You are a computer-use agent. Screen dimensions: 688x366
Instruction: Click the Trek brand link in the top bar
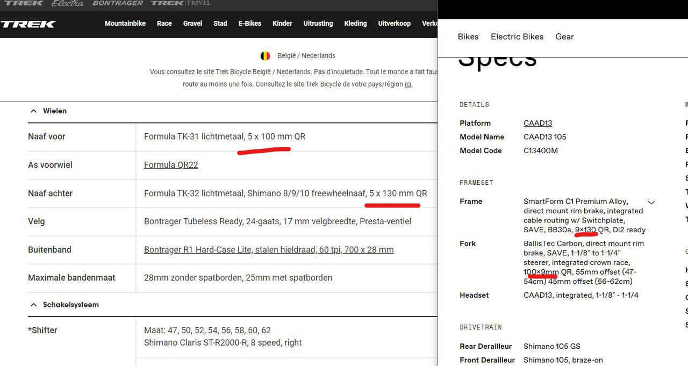coord(24,3)
